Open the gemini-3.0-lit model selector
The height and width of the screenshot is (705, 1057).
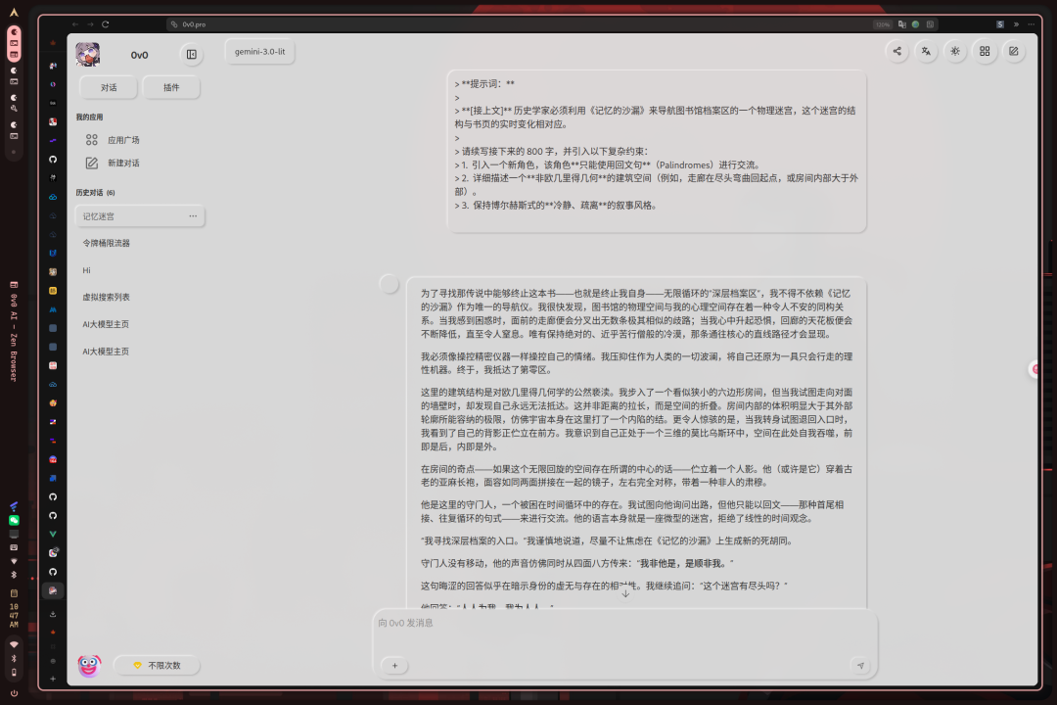259,51
